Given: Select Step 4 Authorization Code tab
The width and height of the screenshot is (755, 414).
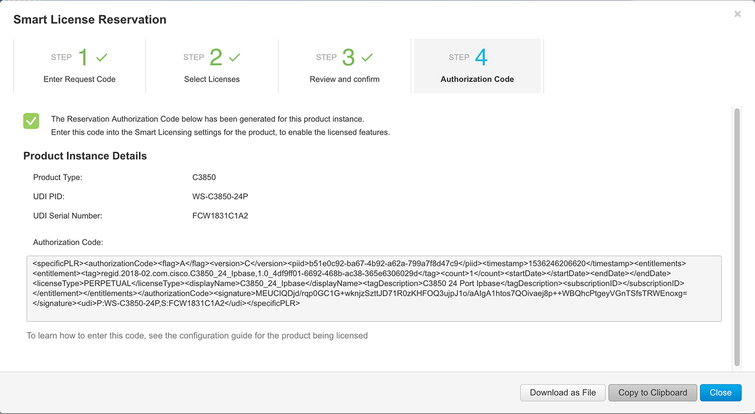Looking at the screenshot, I should click(x=477, y=66).
